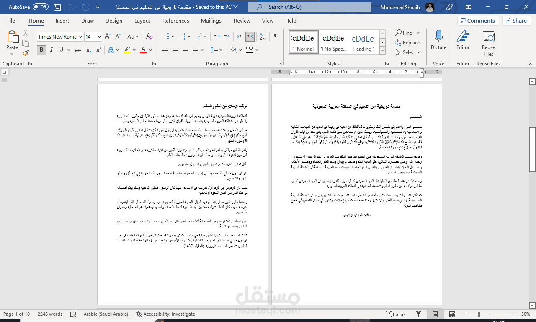The width and height of the screenshot is (536, 322).
Task: Switch to the Review tab
Action: [x=242, y=21]
